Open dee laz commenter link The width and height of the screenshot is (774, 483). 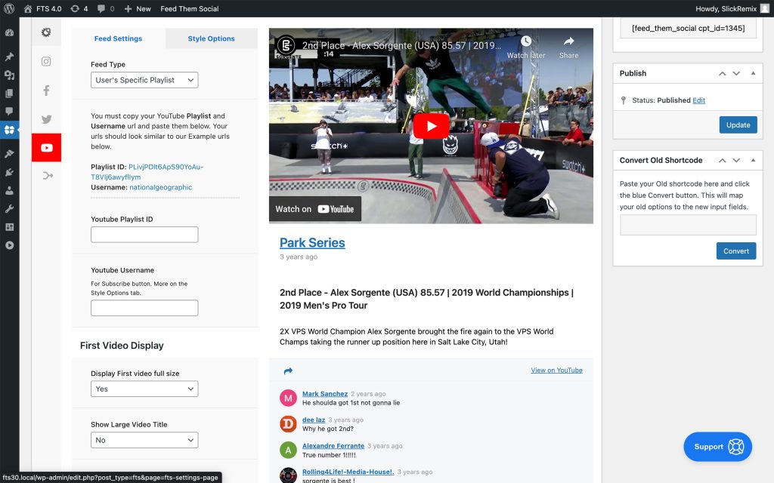click(314, 420)
